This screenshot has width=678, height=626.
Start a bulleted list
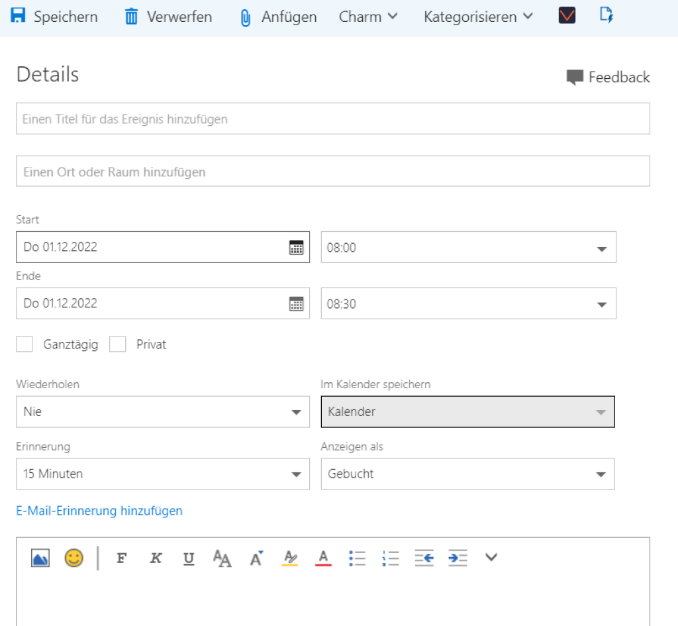tap(357, 558)
